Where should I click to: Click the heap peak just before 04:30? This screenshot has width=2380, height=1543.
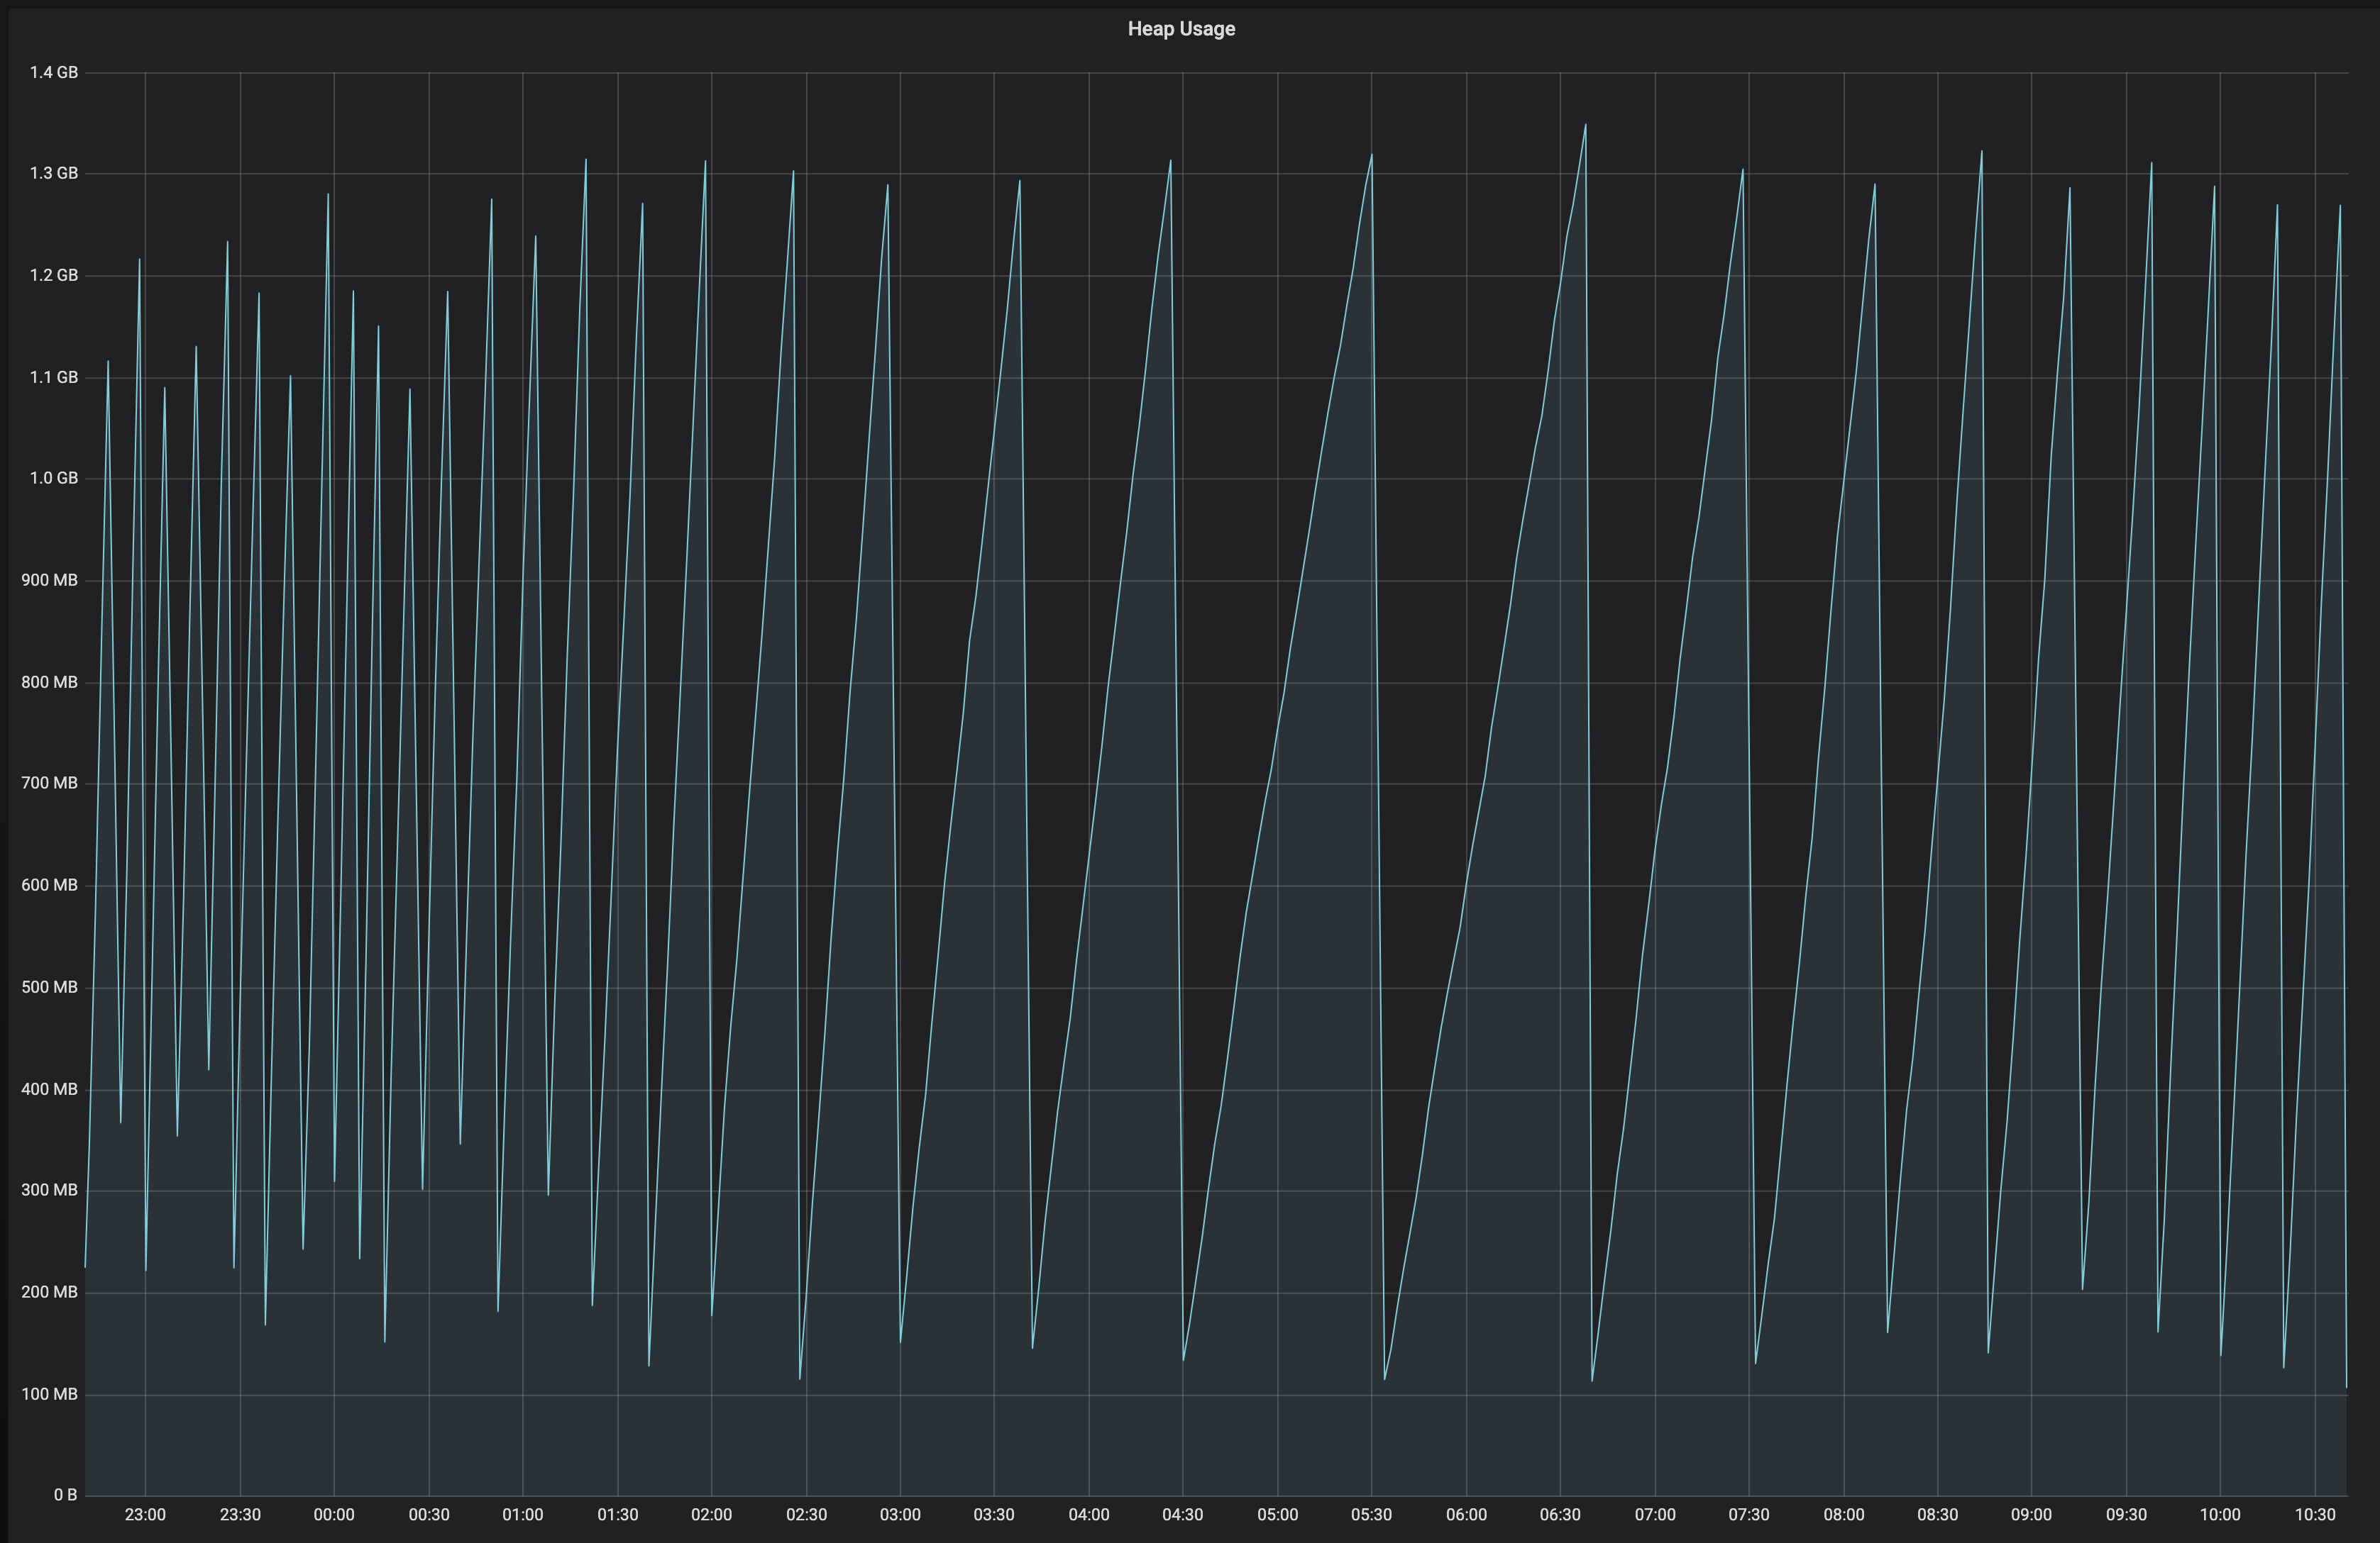coord(1170,161)
